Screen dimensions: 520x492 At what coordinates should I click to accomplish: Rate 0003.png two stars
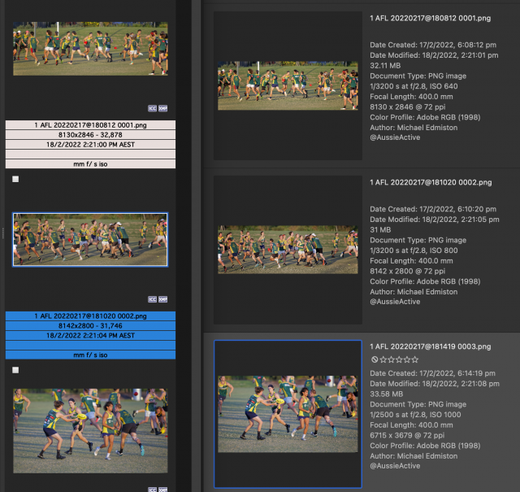click(391, 359)
